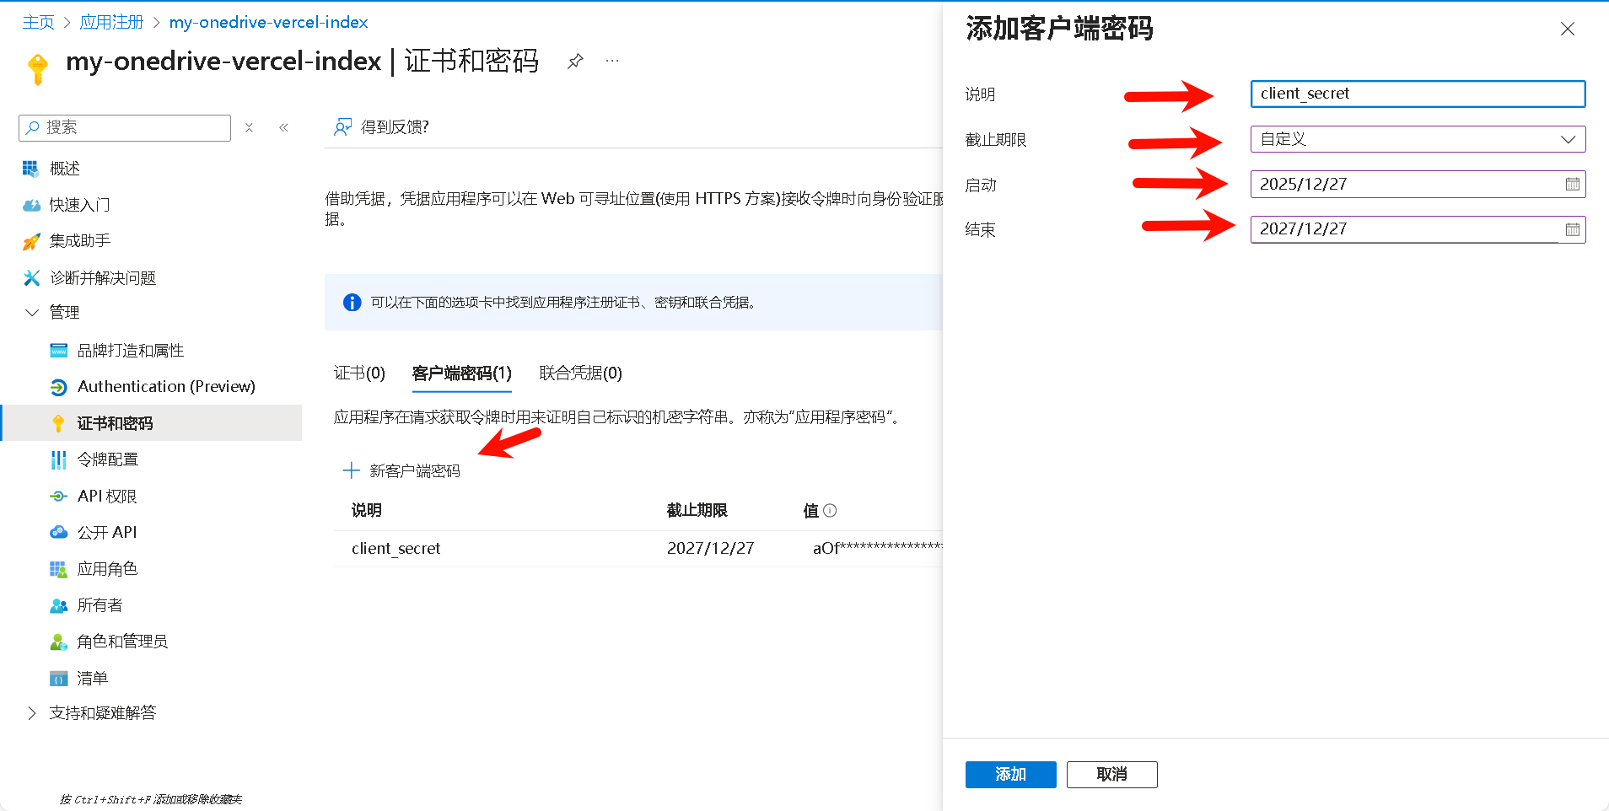The image size is (1609, 811).
Task: Click the calendar icon for start date
Action: (1572, 184)
